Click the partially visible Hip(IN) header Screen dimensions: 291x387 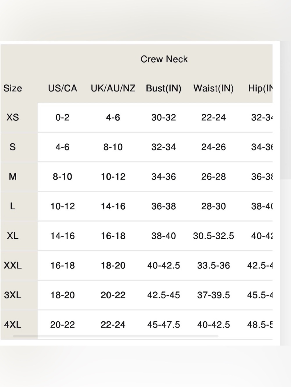click(x=260, y=88)
